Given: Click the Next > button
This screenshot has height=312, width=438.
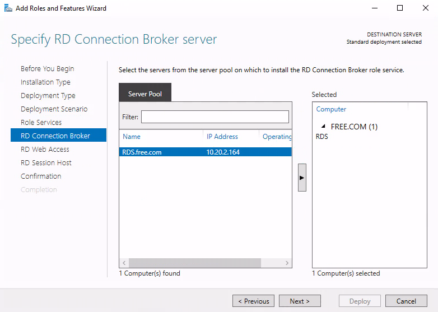Looking at the screenshot, I should (x=300, y=301).
